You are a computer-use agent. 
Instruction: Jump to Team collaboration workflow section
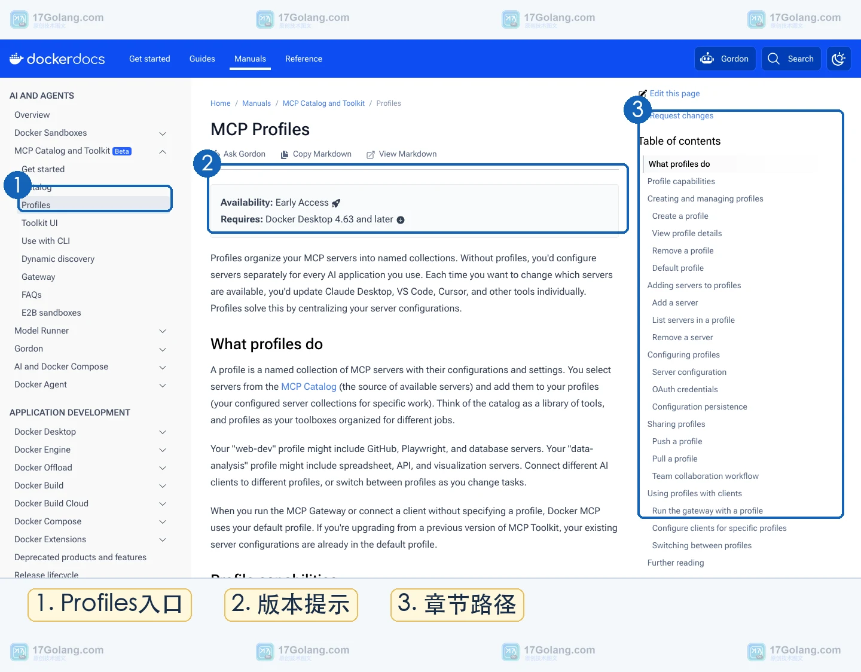pos(706,476)
